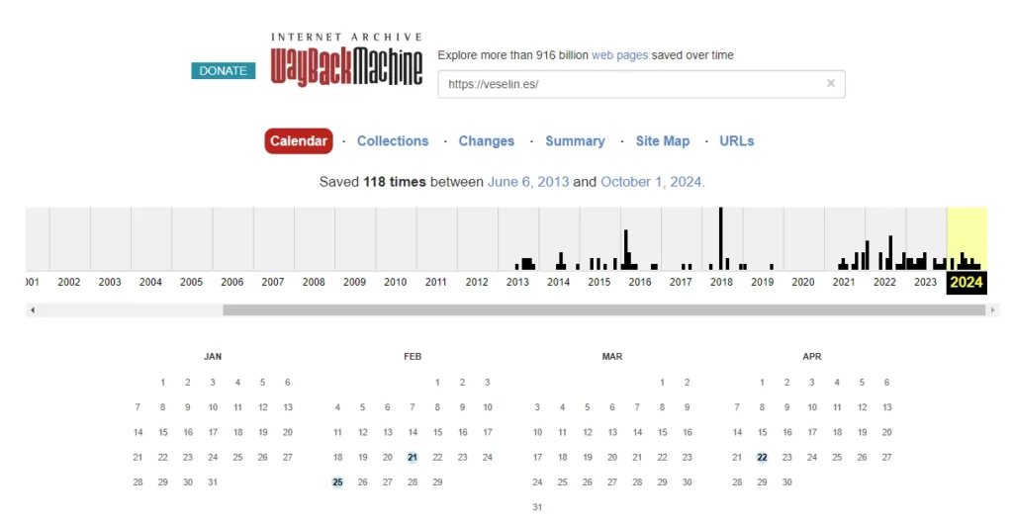Select the Calendar tab
Image resolution: width=1013 pixels, height=522 pixels.
(299, 141)
